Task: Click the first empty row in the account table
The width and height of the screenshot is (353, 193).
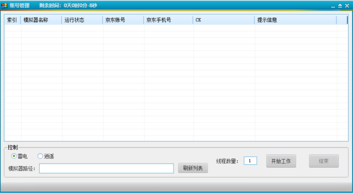Action: tap(138, 28)
